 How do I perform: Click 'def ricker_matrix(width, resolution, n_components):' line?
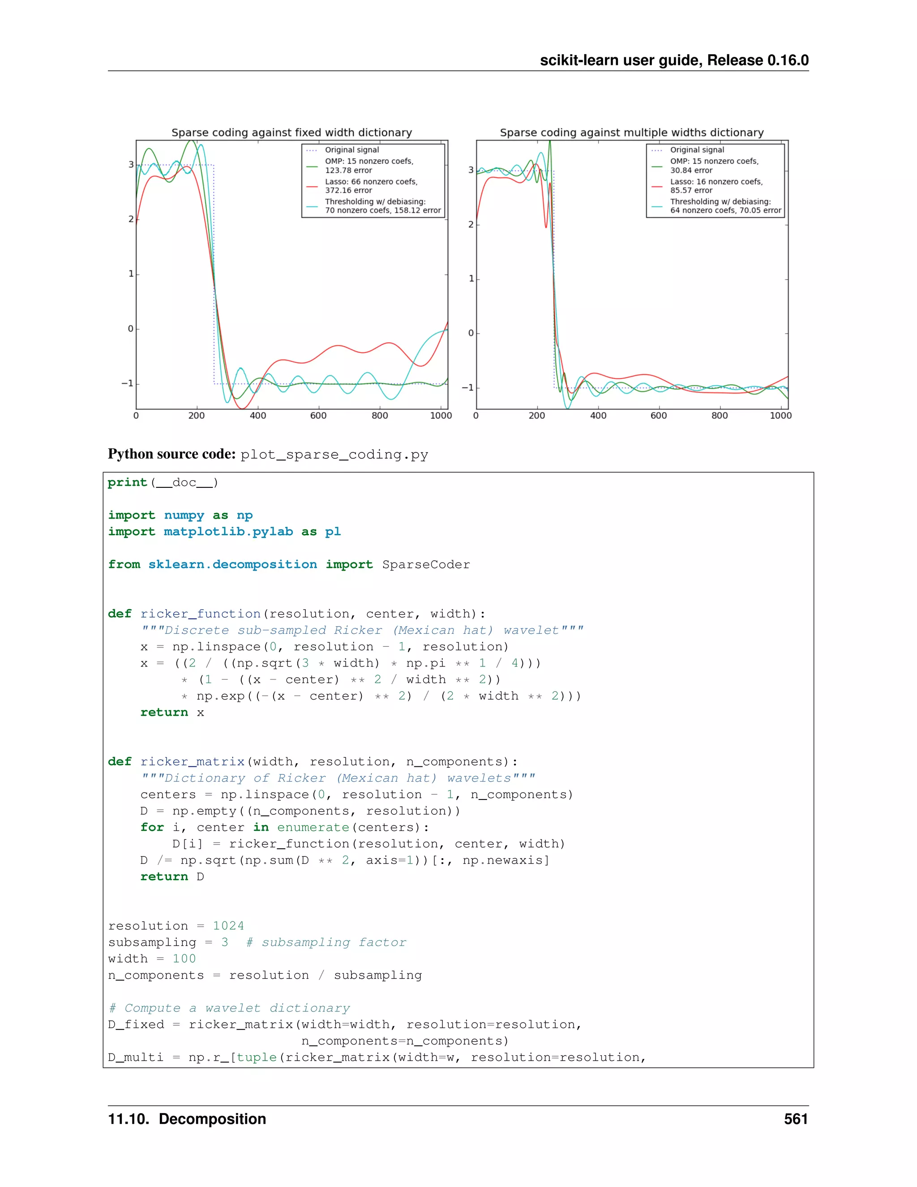tap(313, 762)
